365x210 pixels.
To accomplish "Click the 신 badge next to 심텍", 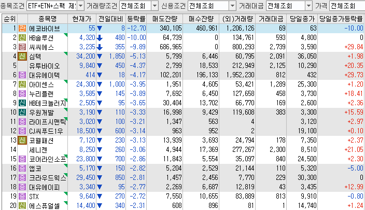I will tap(22, 57).
